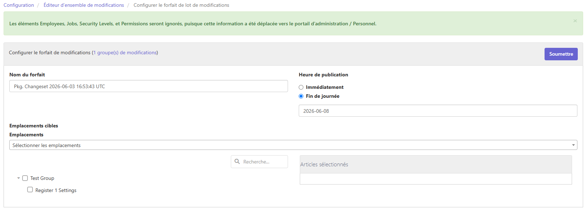Submit with the Soumettre button
The image size is (586, 212).
click(561, 54)
